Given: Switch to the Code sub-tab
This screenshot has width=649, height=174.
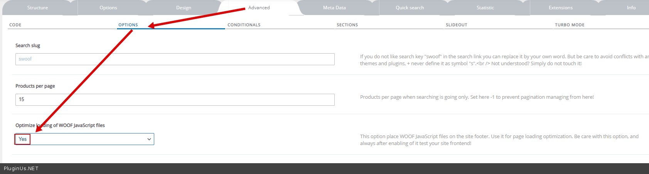Looking at the screenshot, I should coord(15,25).
